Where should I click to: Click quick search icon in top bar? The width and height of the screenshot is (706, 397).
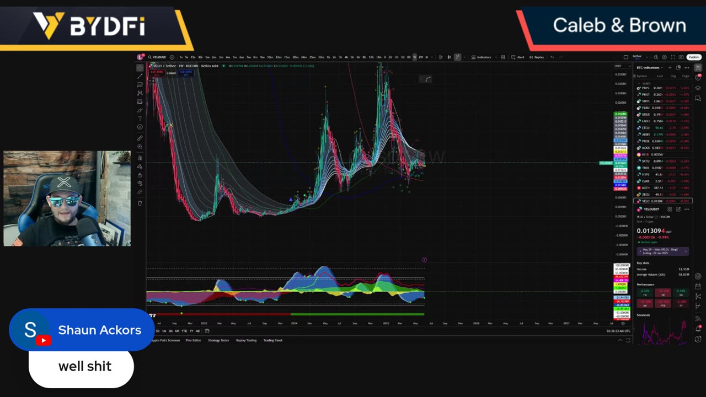click(x=656, y=57)
